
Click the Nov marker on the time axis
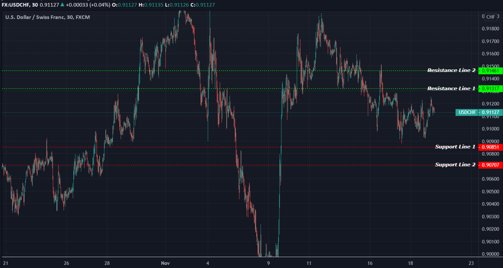click(165, 263)
